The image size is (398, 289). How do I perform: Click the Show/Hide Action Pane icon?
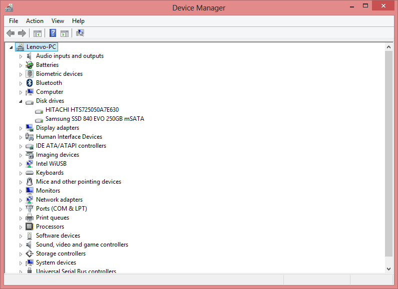[65, 33]
